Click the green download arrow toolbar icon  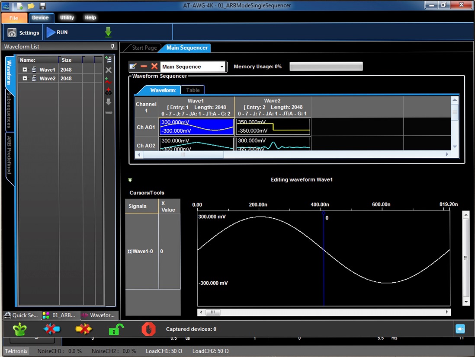pos(108,32)
